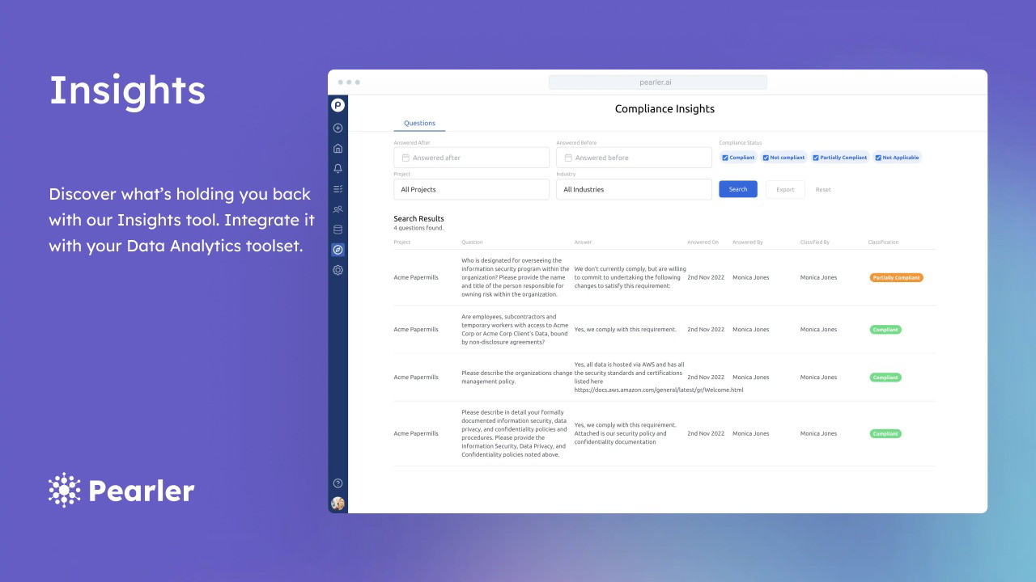This screenshot has height=582, width=1036.
Task: Select the questionnaires list icon in sidebar
Action: click(338, 188)
